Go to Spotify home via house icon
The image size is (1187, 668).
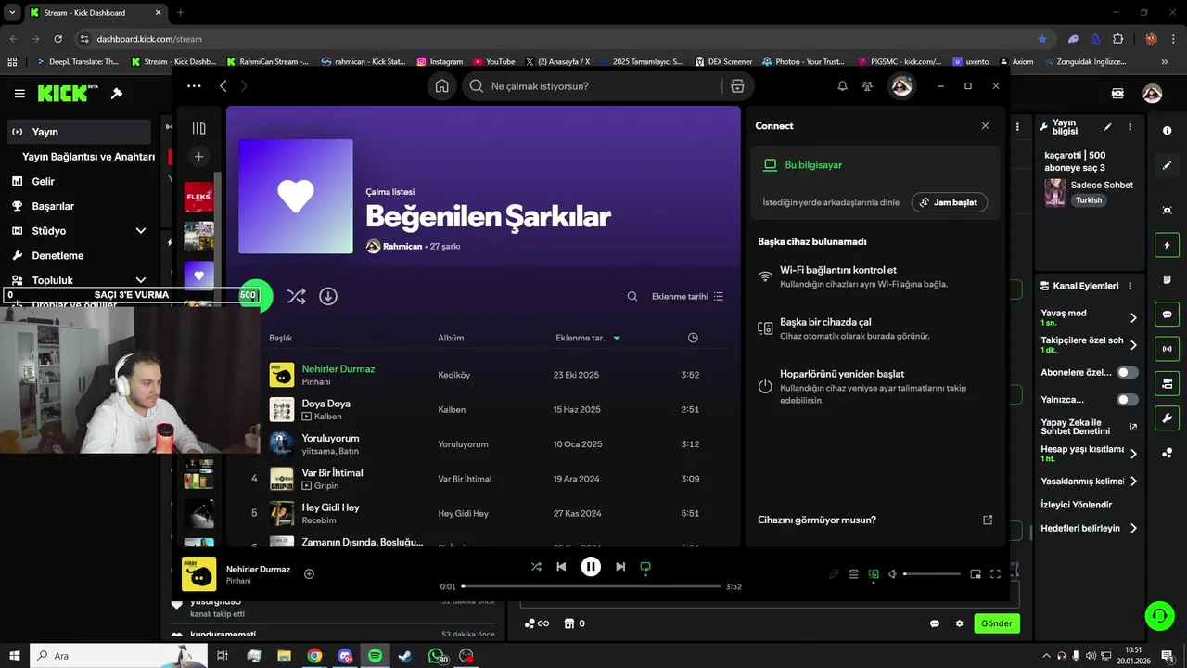[x=442, y=86]
